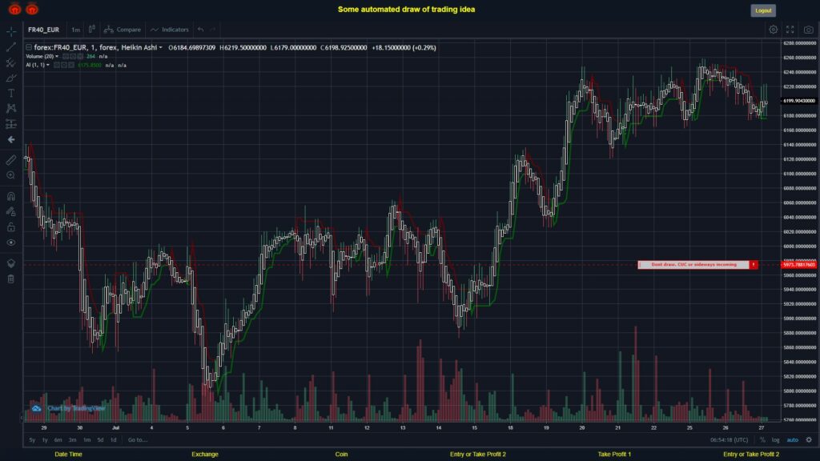Toggle percent scale mode

762,440
